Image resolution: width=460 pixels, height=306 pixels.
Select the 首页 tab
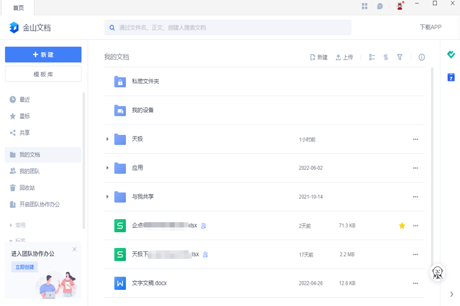18,7
